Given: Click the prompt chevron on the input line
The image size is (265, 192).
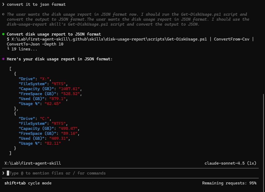Looking at the screenshot, I should pyautogui.click(x=3, y=173).
